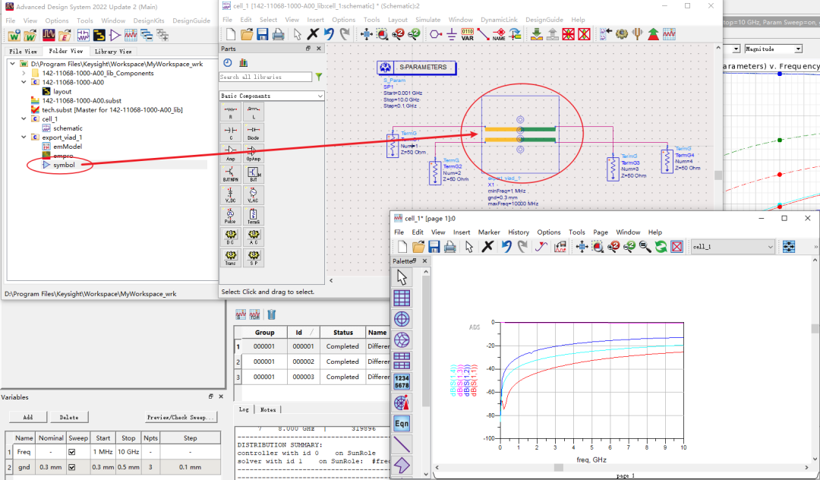820x480 pixels.
Task: Expand the 142-11068-1000-A00_lib_Components folder
Action: (x=24, y=73)
